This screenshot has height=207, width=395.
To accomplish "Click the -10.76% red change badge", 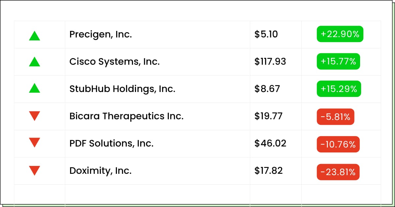I will click(338, 144).
